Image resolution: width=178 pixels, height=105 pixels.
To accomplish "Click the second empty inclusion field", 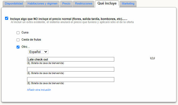I will point(71,69).
